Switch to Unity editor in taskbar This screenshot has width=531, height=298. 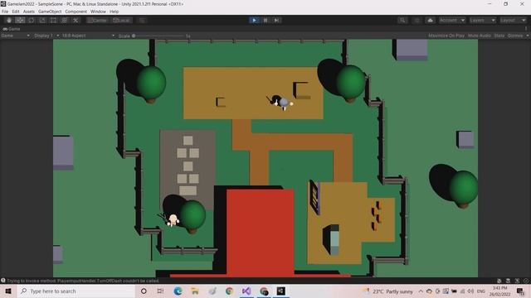(280, 291)
